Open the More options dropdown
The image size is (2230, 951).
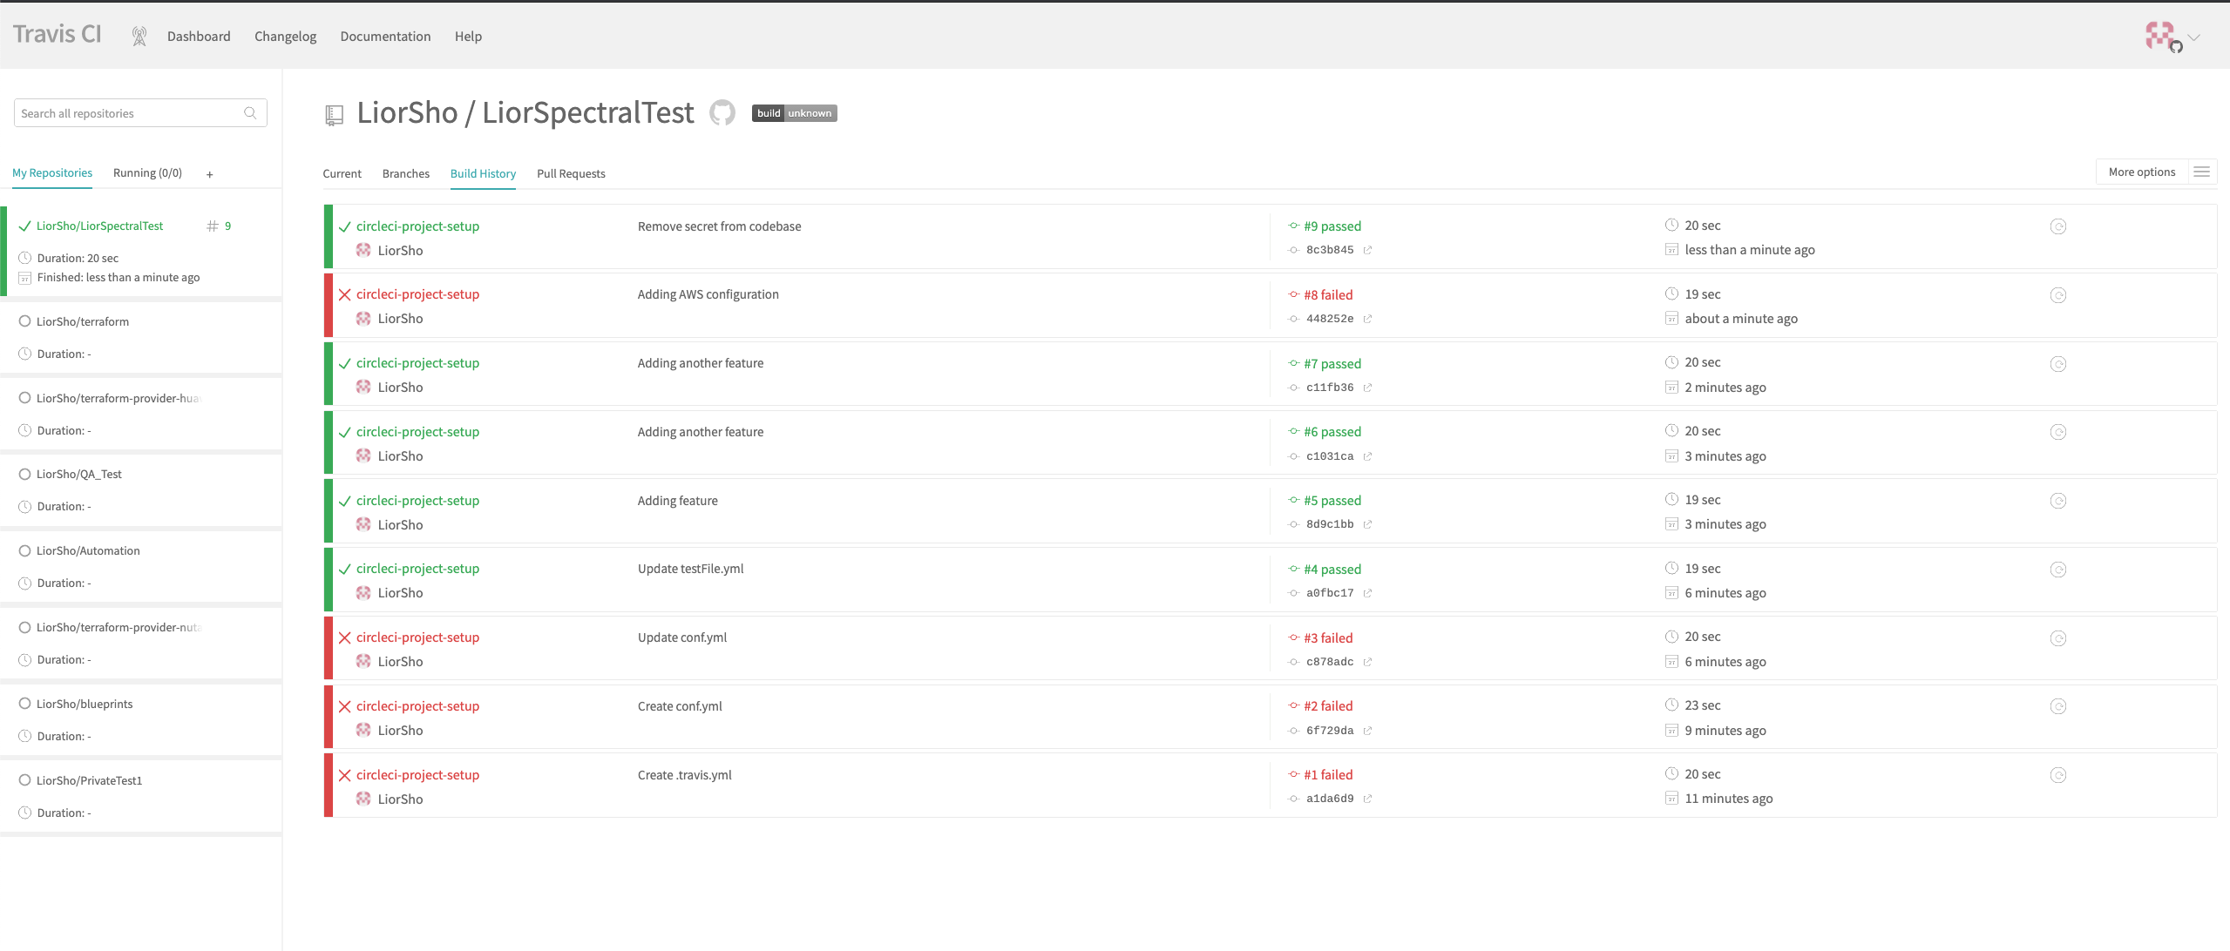point(2156,172)
